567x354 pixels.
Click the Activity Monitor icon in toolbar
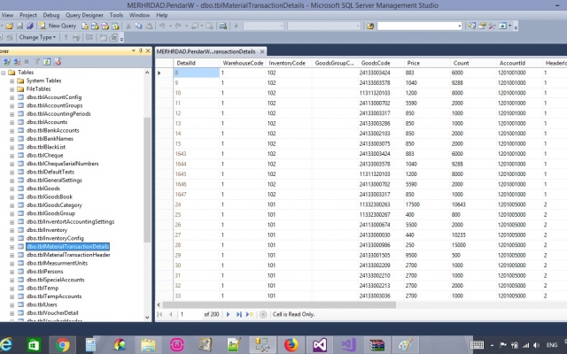pyautogui.click(x=222, y=26)
